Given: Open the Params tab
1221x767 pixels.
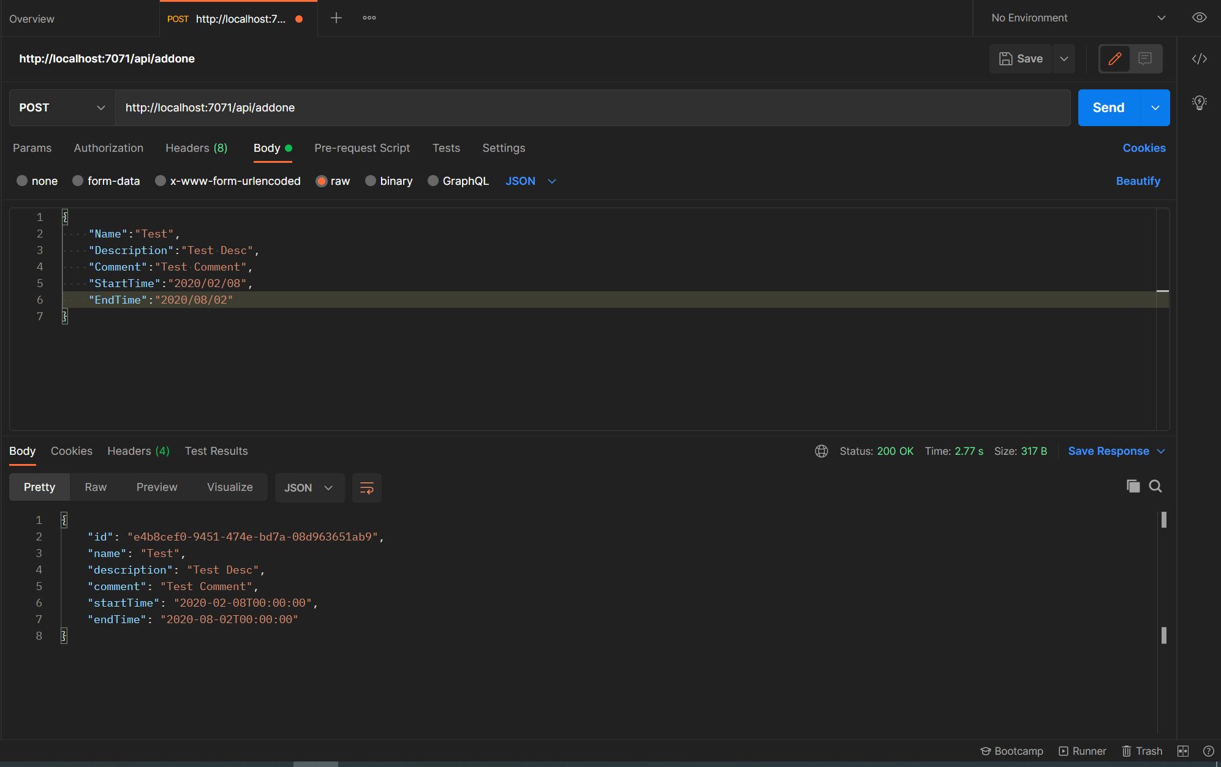Looking at the screenshot, I should 32,148.
